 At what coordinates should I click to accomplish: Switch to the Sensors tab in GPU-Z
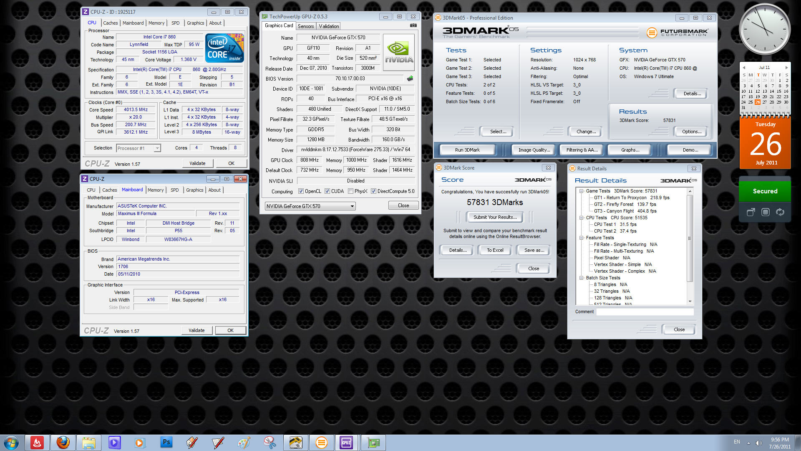(x=305, y=26)
